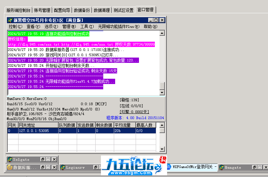Click the Rungate minimized window icon

pos(221,168)
